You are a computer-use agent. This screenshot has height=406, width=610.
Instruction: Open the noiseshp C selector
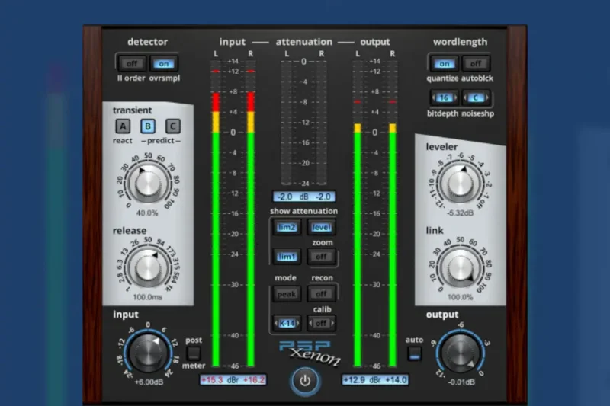476,98
